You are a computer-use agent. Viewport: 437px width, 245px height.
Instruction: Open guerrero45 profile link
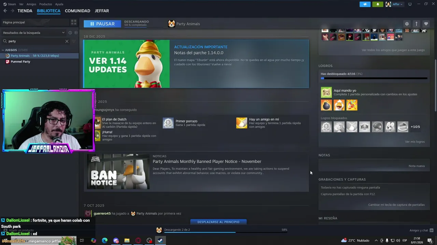102,213
